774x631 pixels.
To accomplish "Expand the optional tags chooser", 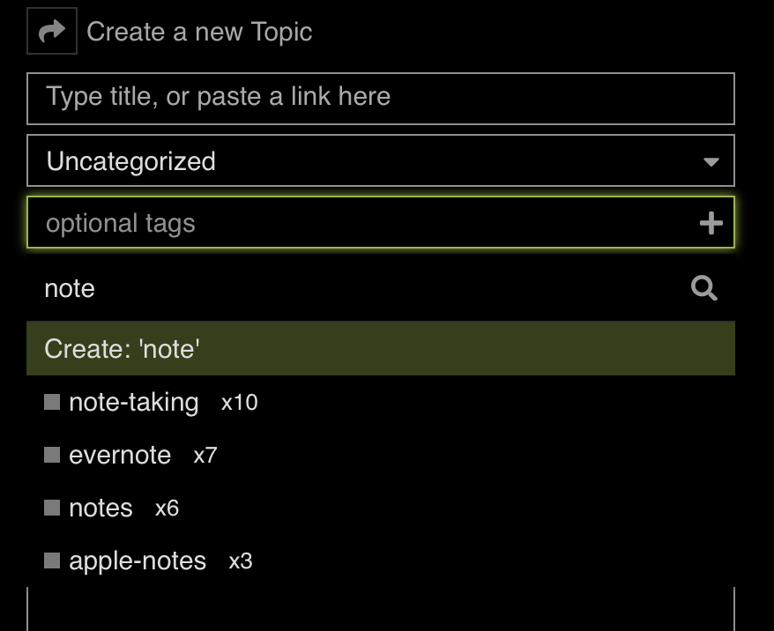I will pos(381,222).
